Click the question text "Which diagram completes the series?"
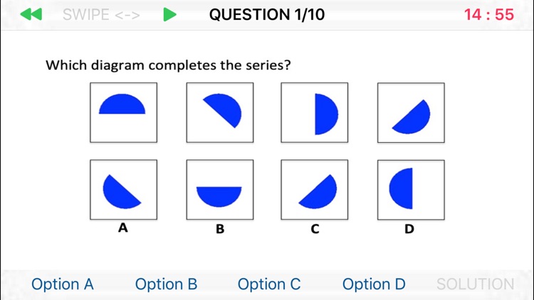The width and height of the screenshot is (534, 300). 168,65
